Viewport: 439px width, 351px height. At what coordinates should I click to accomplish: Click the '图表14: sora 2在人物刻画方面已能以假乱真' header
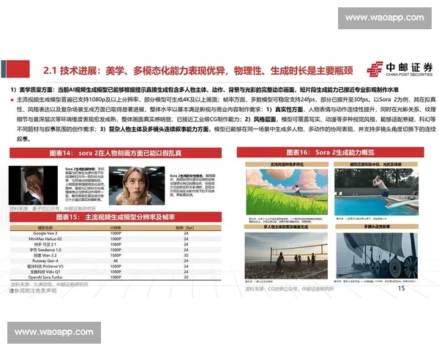coord(116,153)
